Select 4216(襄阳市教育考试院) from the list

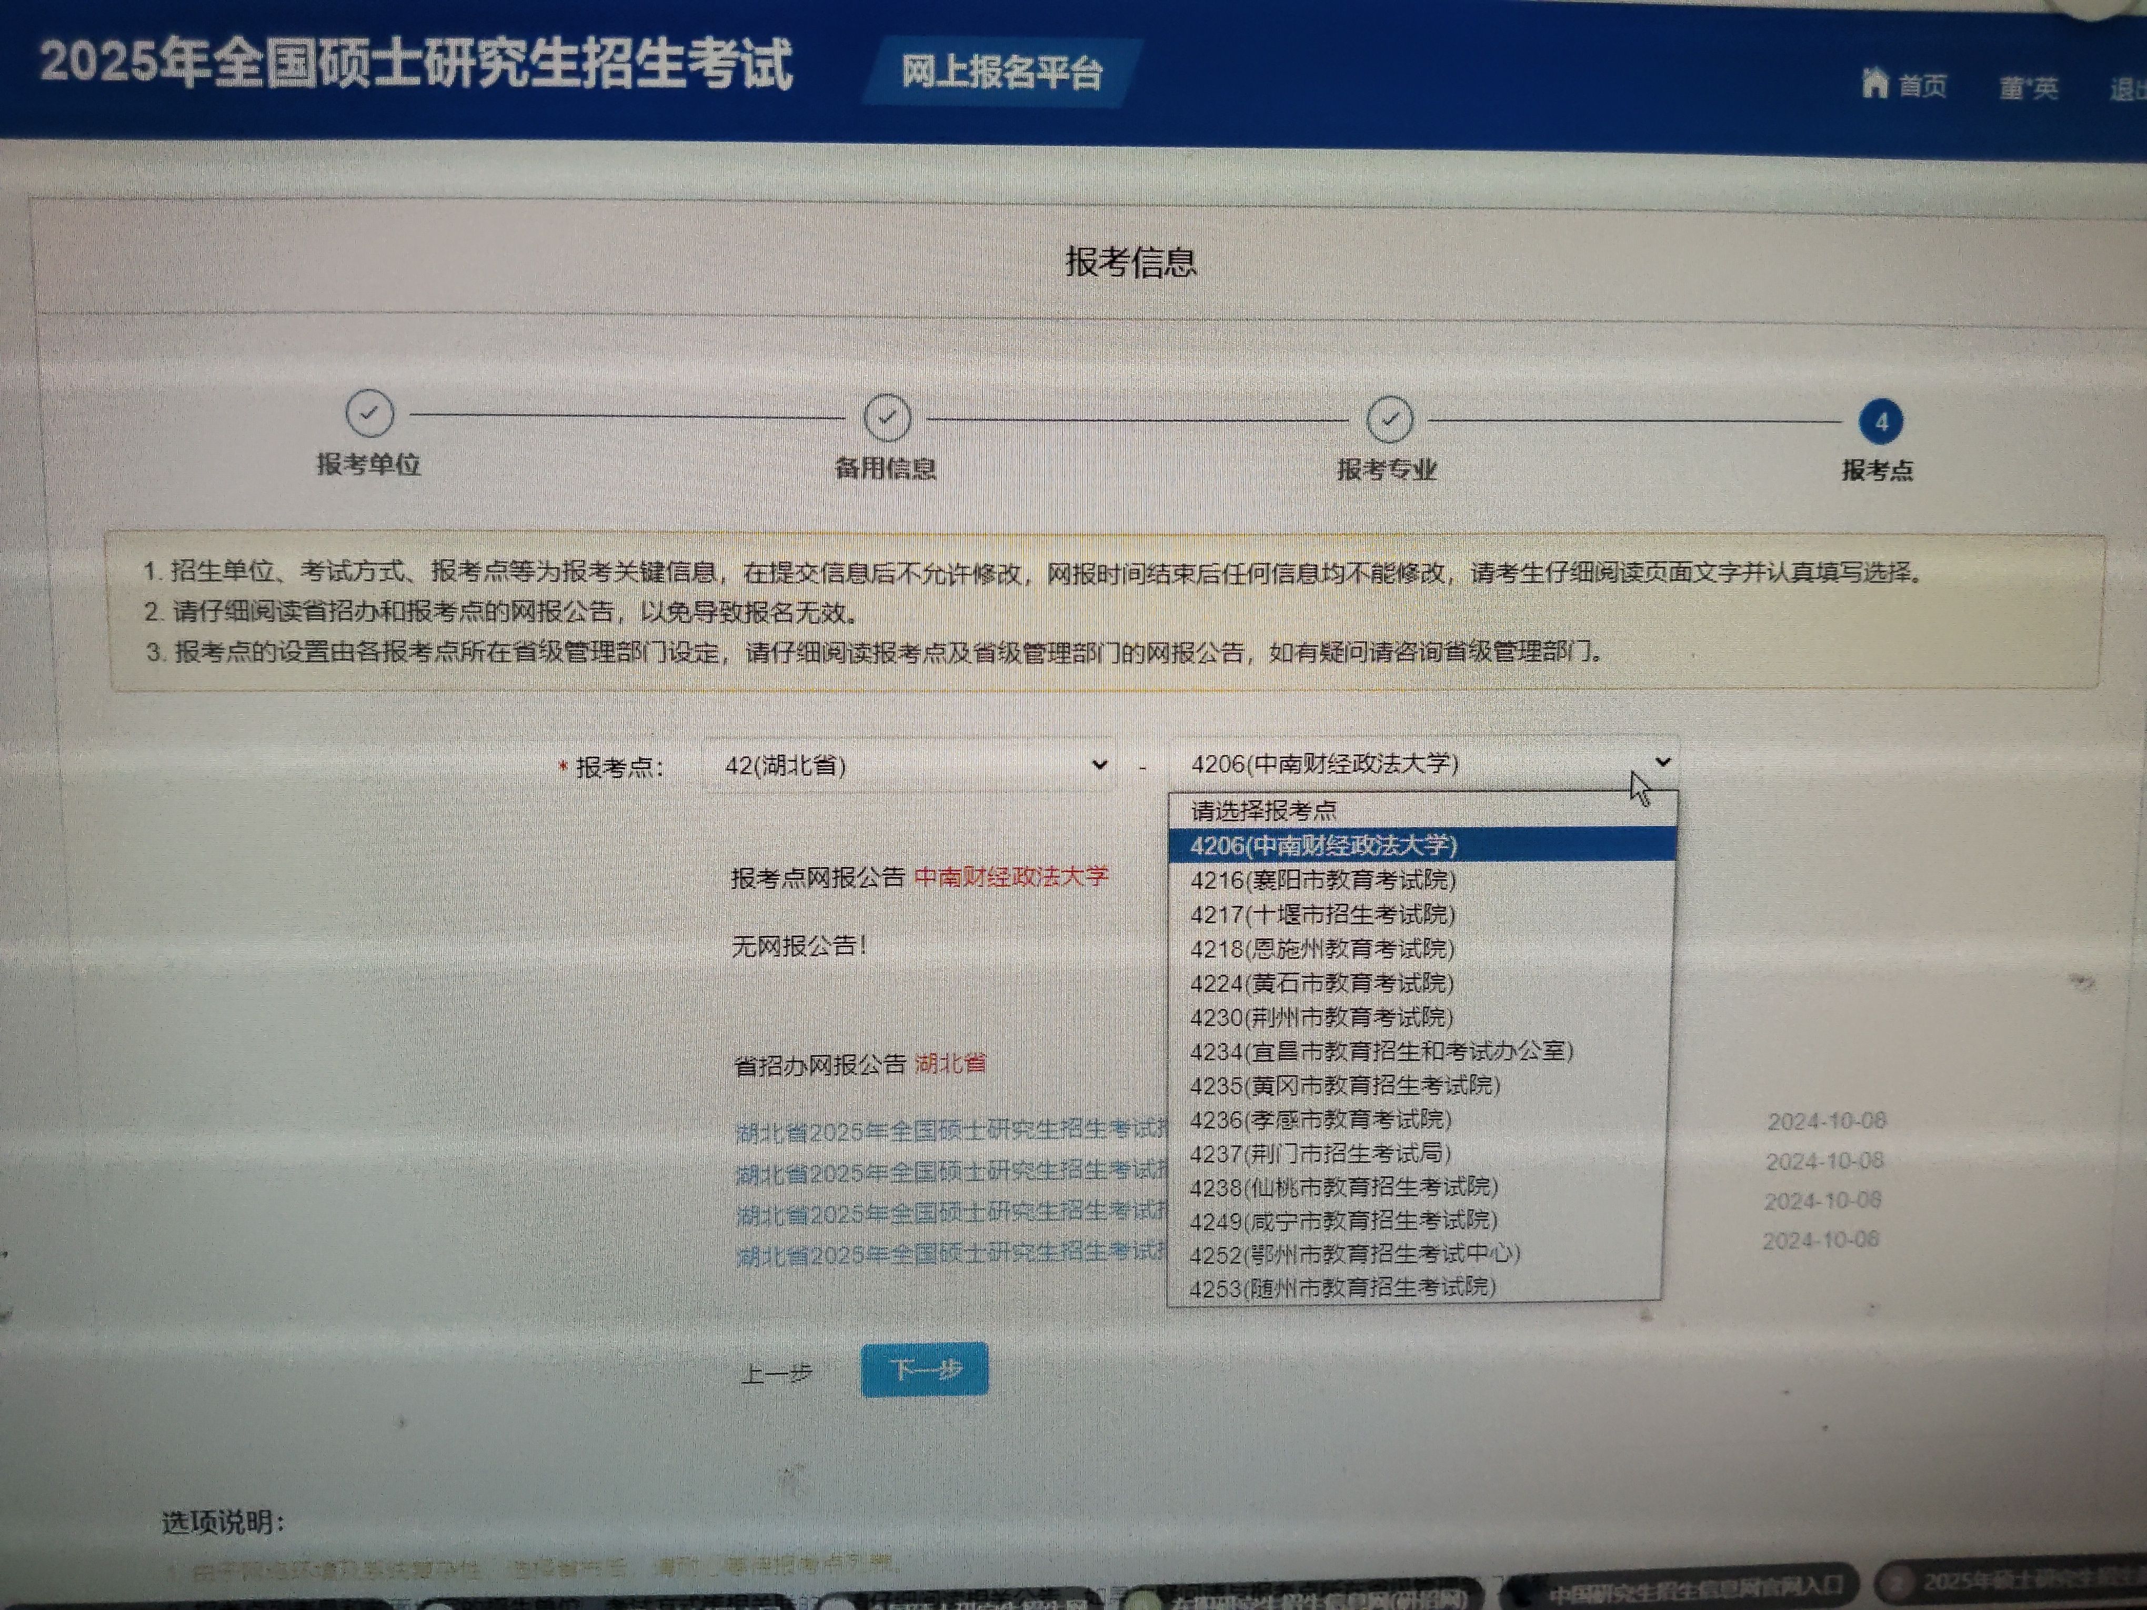coord(1323,880)
